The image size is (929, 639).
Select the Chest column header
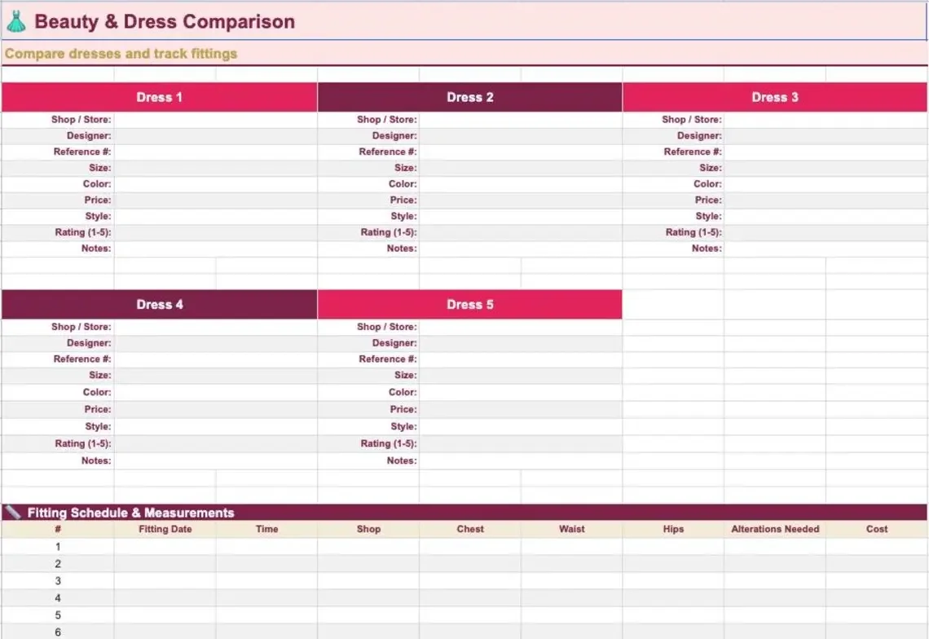pos(470,528)
